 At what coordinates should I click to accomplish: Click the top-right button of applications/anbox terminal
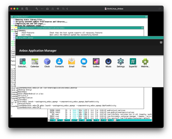(x=142, y=28)
